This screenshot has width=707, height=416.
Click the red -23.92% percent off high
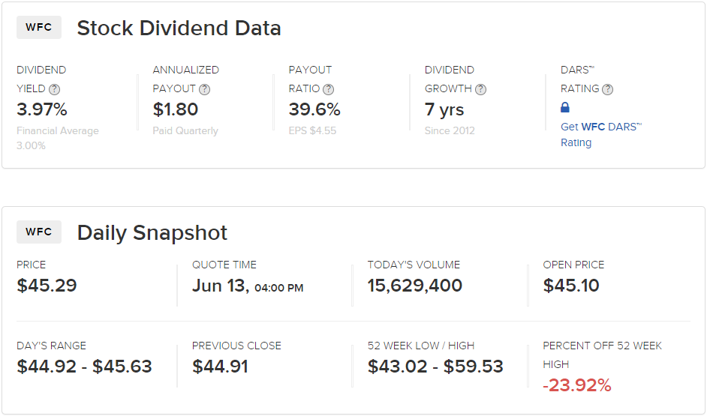[x=577, y=385]
